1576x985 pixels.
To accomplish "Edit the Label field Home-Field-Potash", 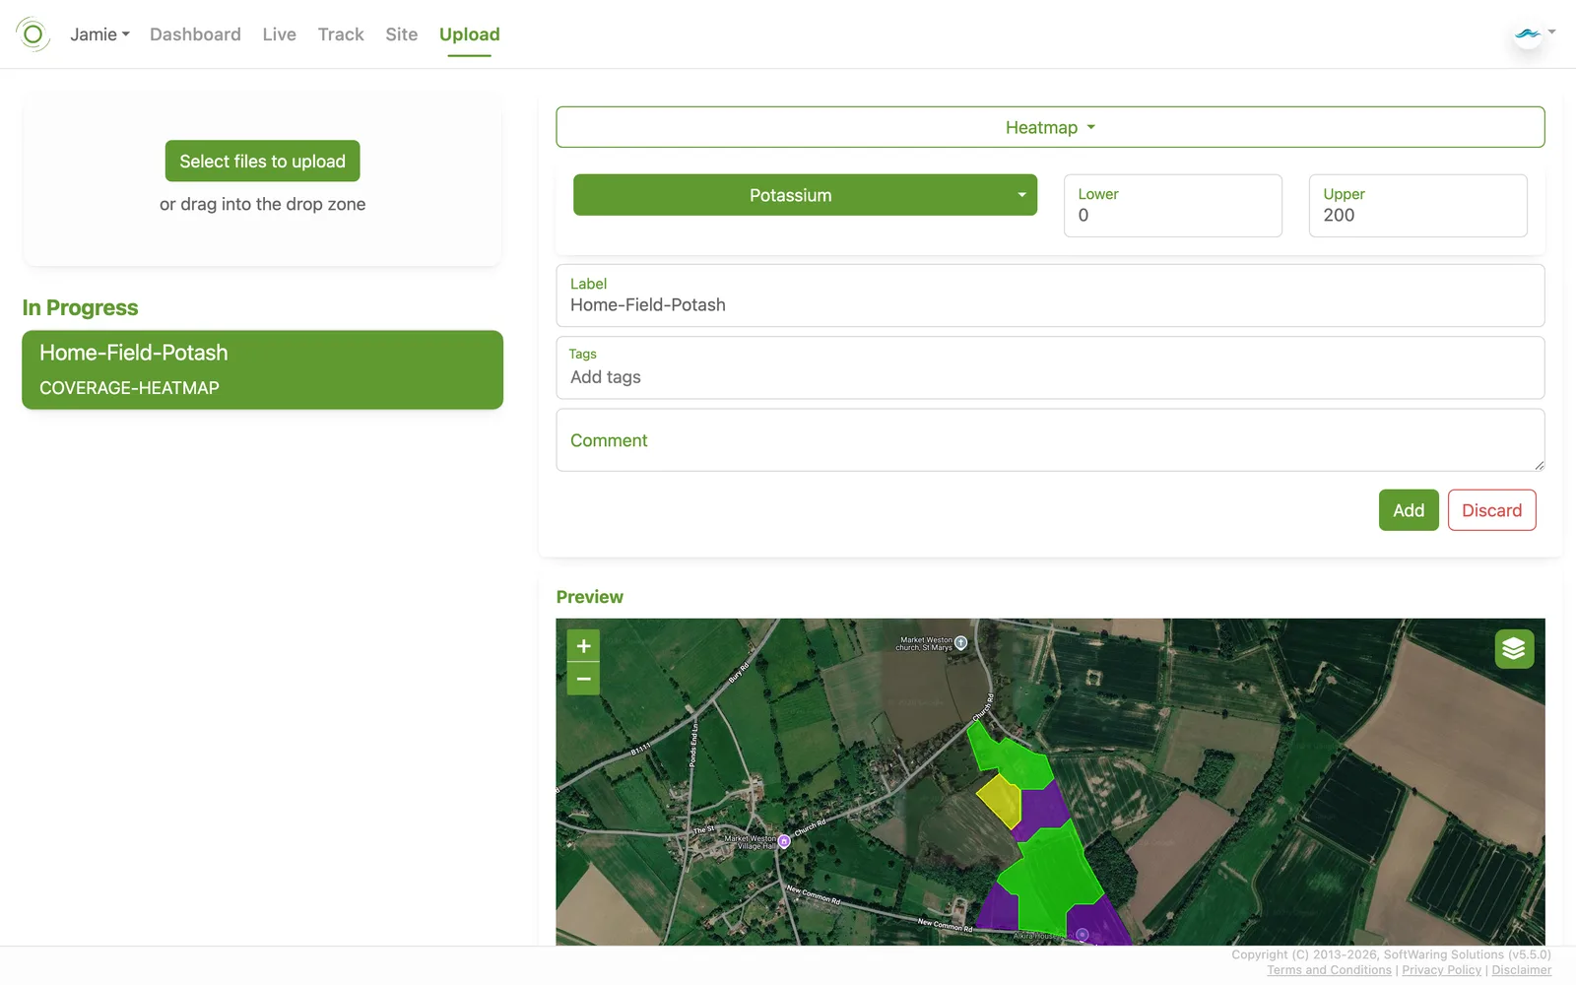I will pos(1050,295).
